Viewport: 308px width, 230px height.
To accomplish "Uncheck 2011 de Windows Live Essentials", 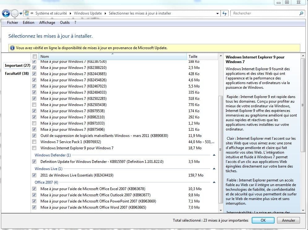I will 34,175.
